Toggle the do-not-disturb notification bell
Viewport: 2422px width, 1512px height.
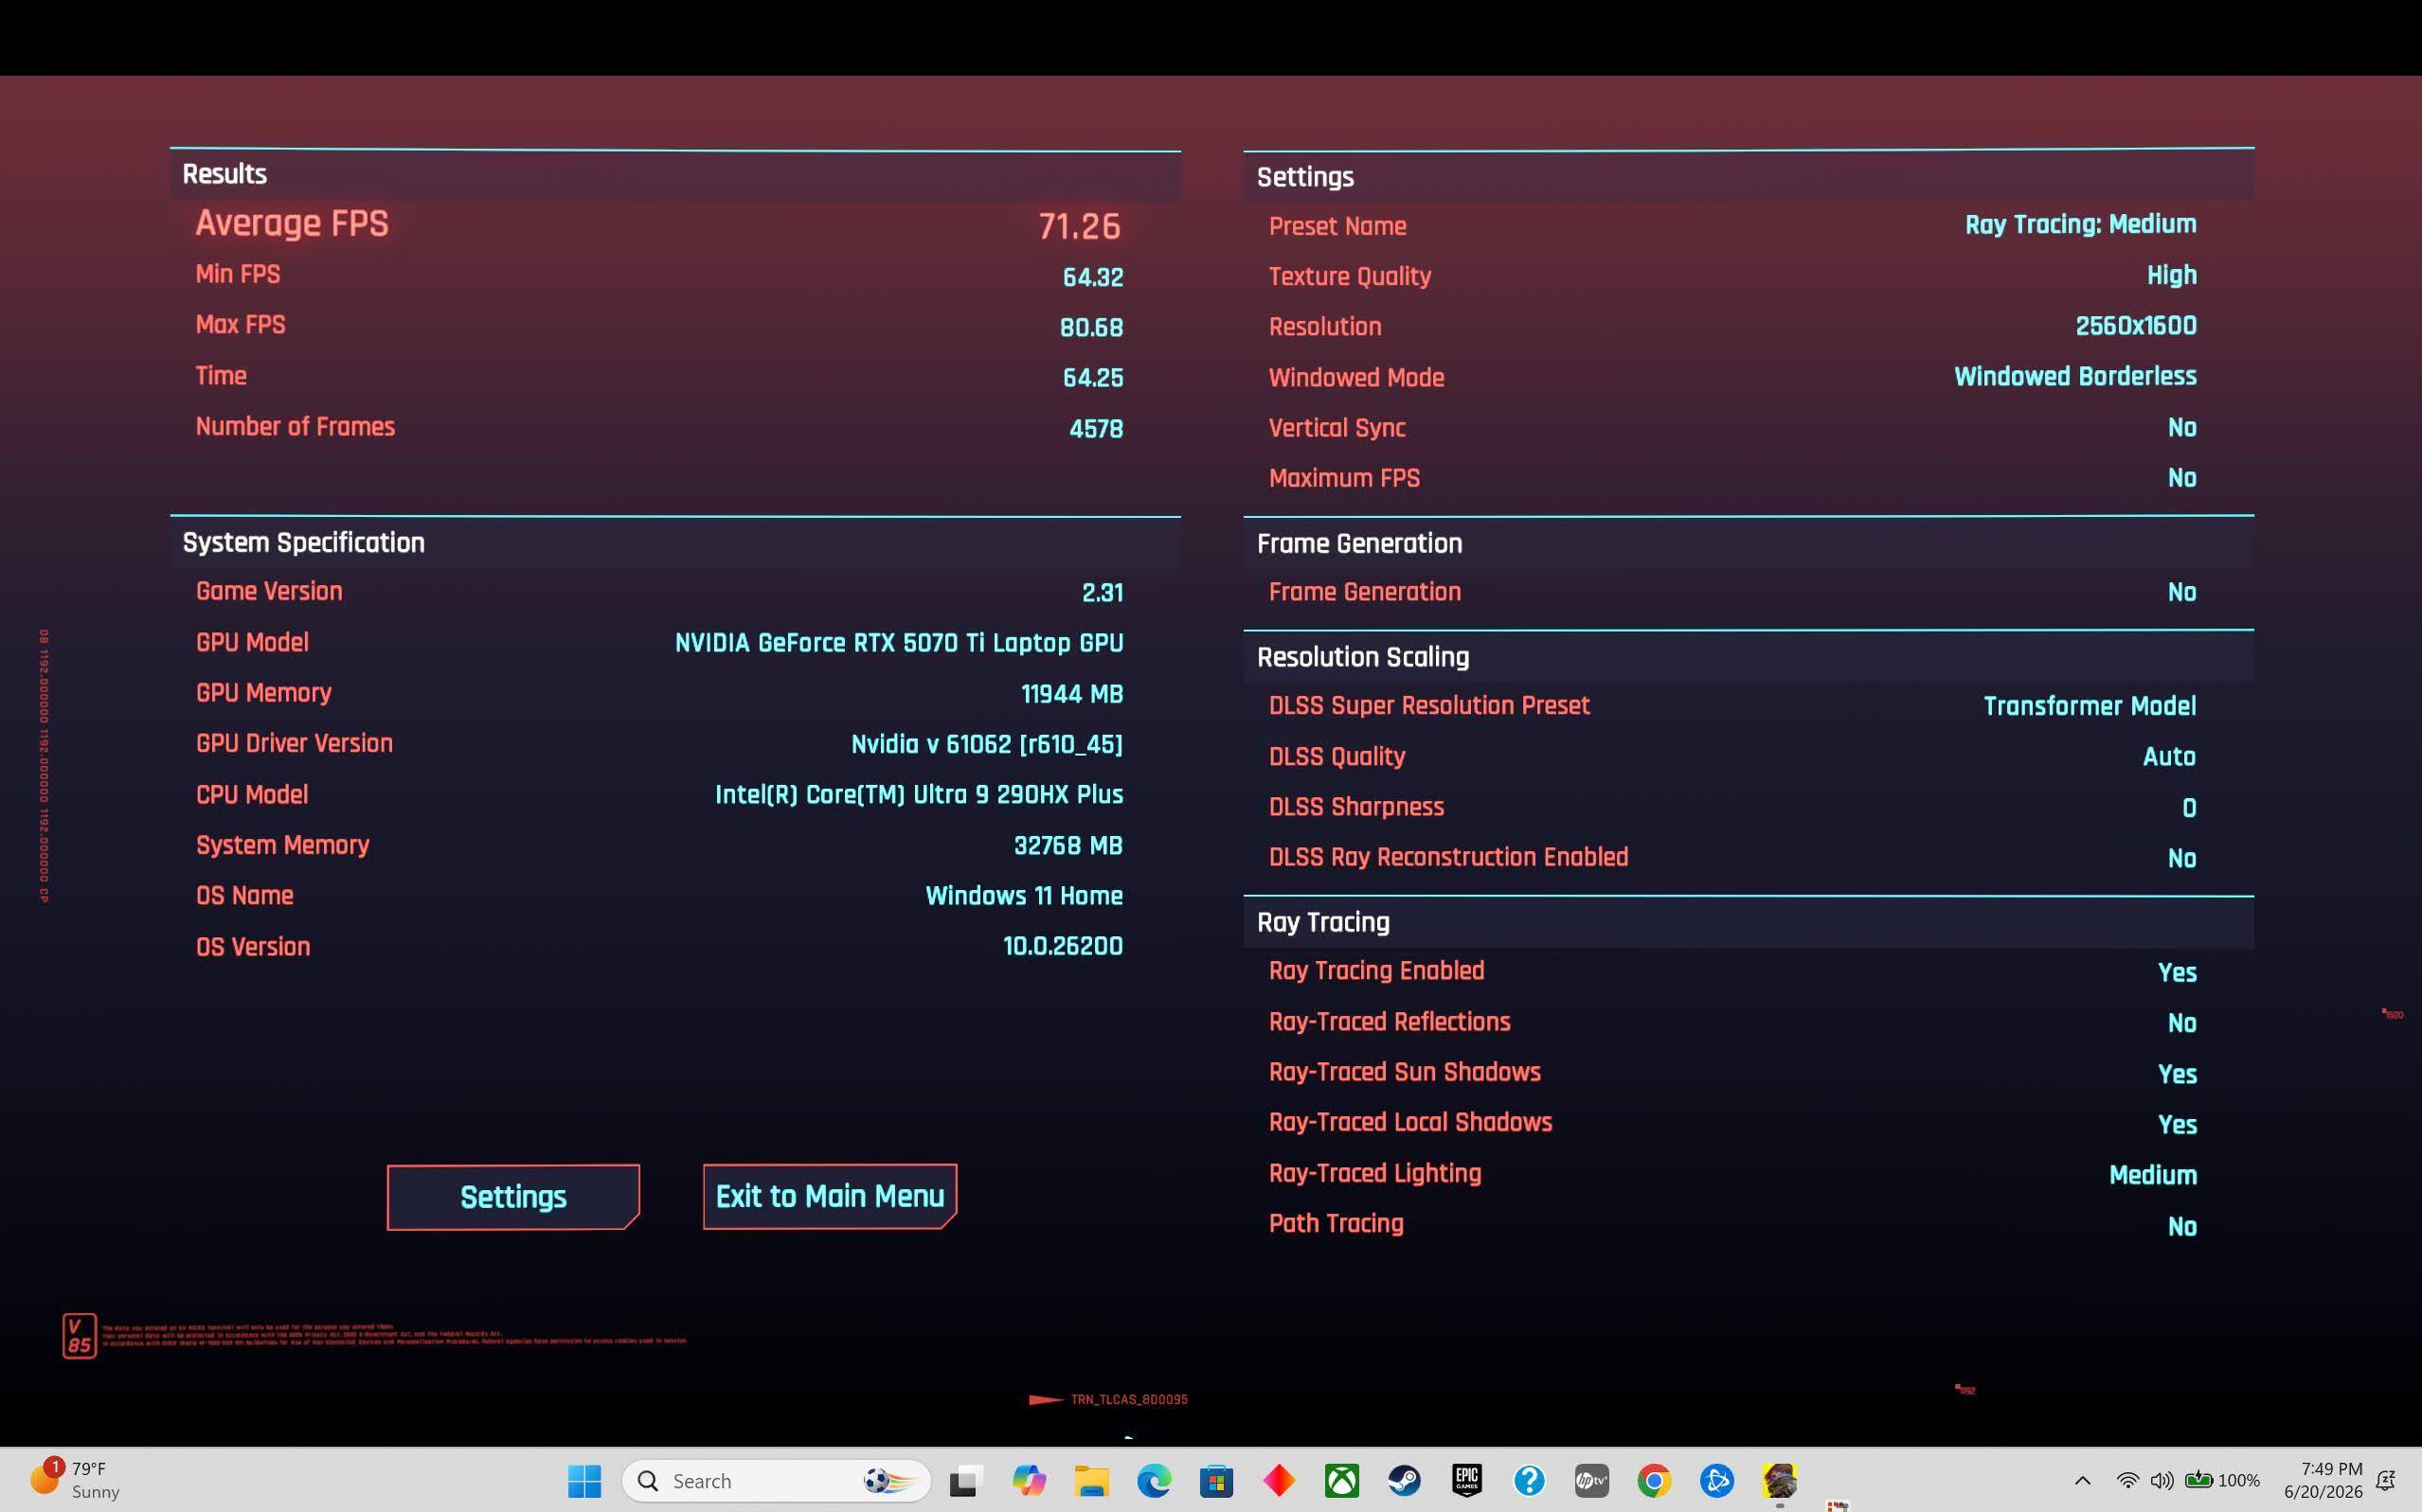coord(2385,1481)
